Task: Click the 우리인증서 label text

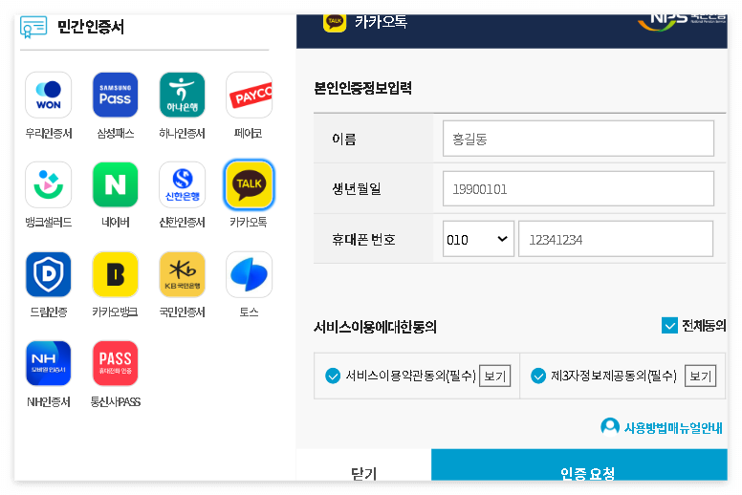Action: point(48,134)
